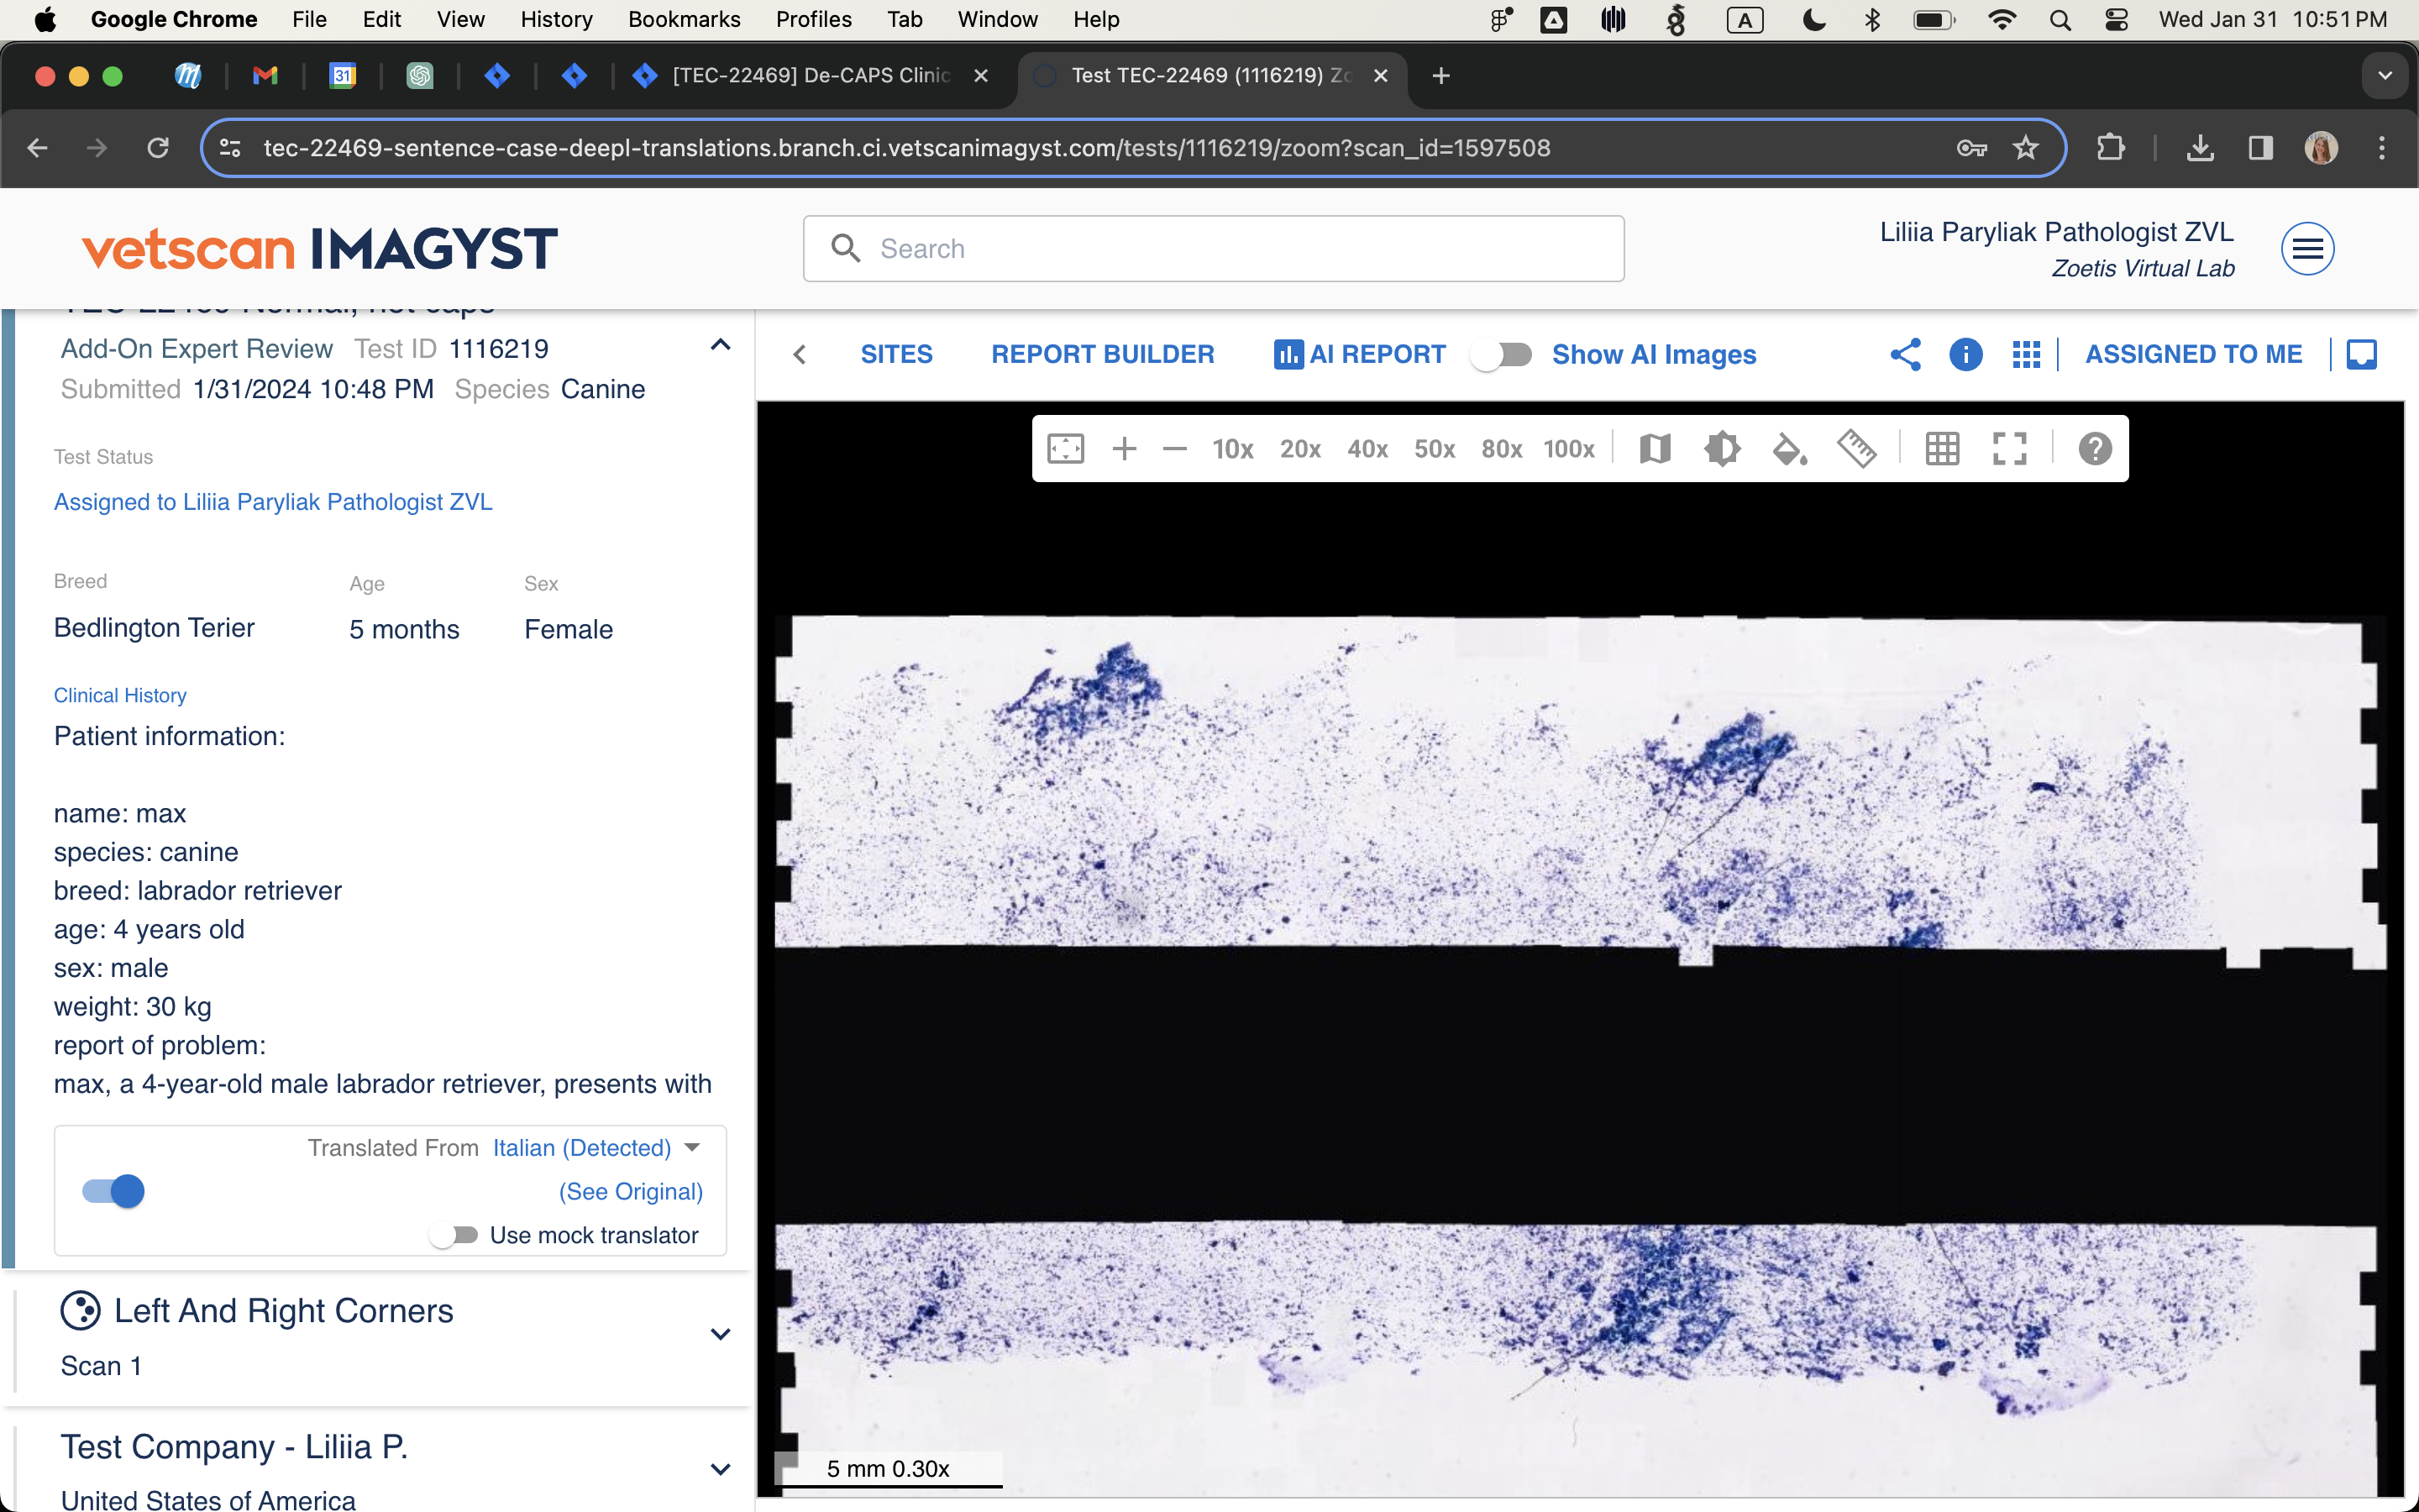Open brightness contrast adjustment icon
This screenshot has height=1512, width=2419.
tap(1723, 449)
